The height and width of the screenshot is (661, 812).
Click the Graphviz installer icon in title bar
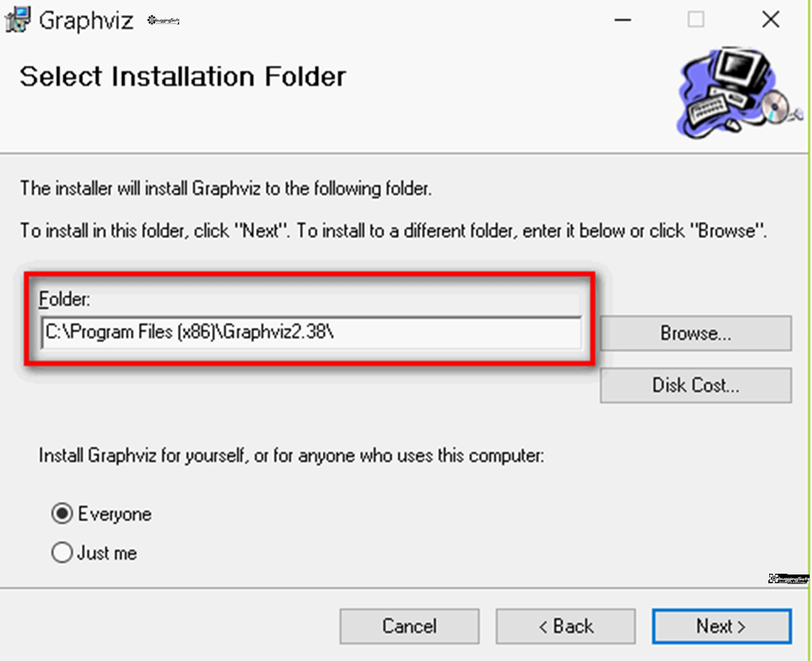click(x=17, y=20)
